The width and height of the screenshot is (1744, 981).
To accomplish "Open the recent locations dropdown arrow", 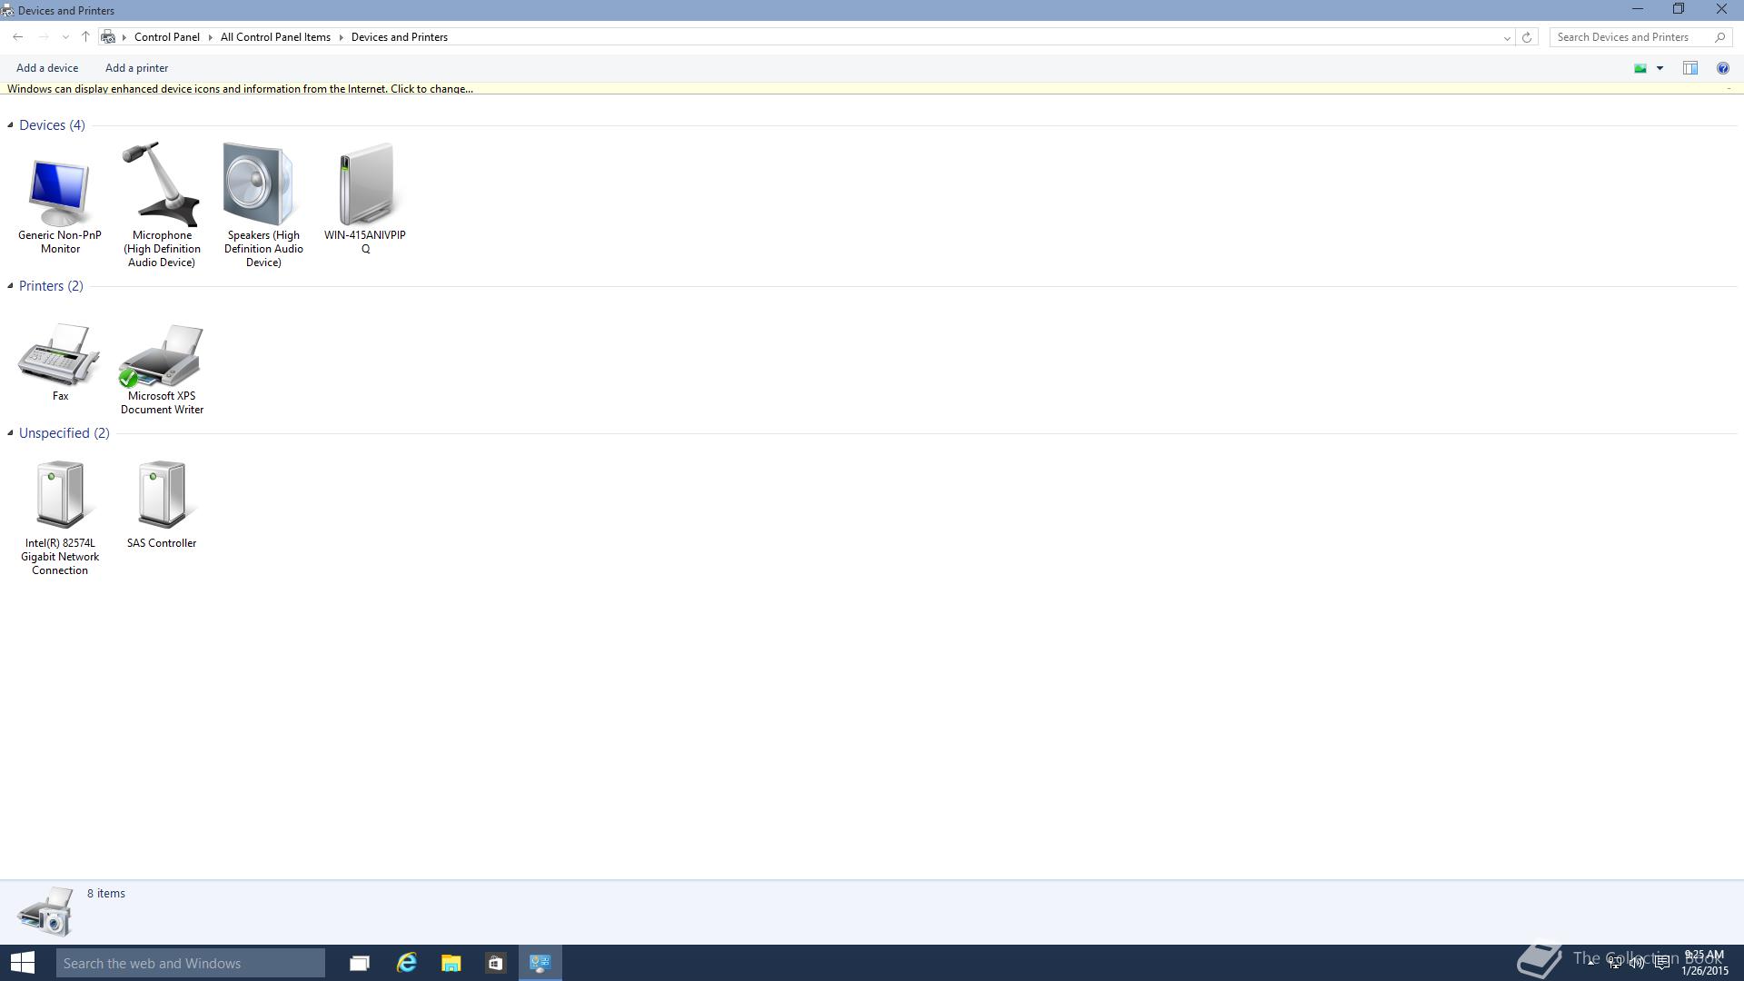I will coord(65,37).
